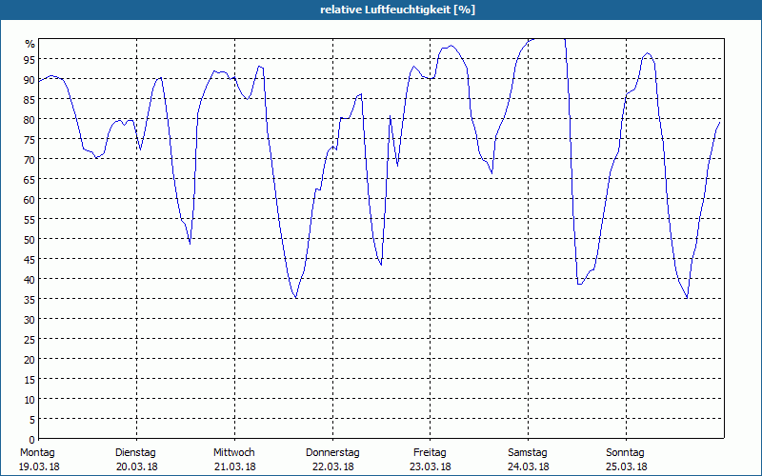Select the 20.03.18 date label
Screen dimensions: 762x476
[x=137, y=466]
